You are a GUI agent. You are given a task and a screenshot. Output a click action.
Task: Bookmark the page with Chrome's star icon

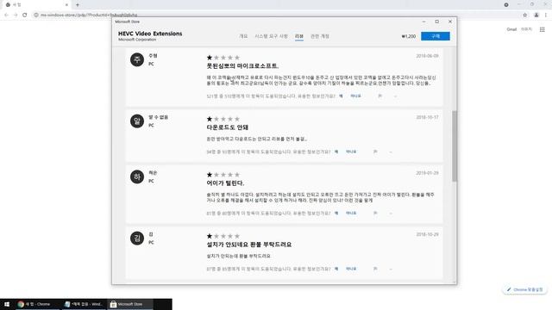click(525, 15)
